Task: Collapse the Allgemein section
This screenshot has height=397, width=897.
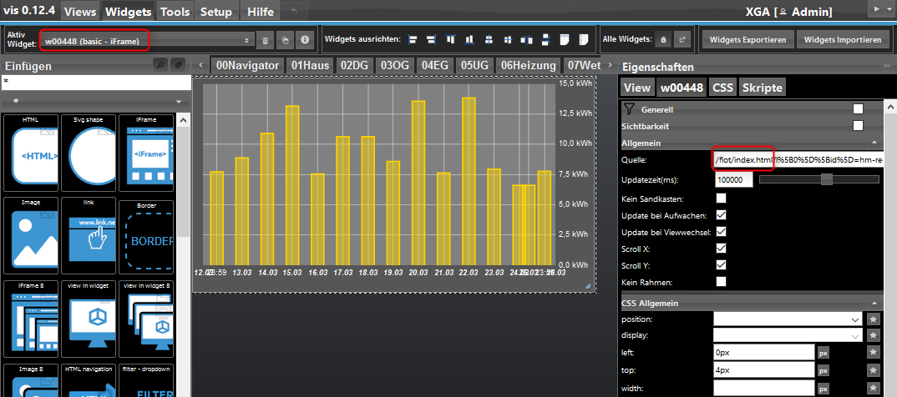Action: pyautogui.click(x=874, y=143)
